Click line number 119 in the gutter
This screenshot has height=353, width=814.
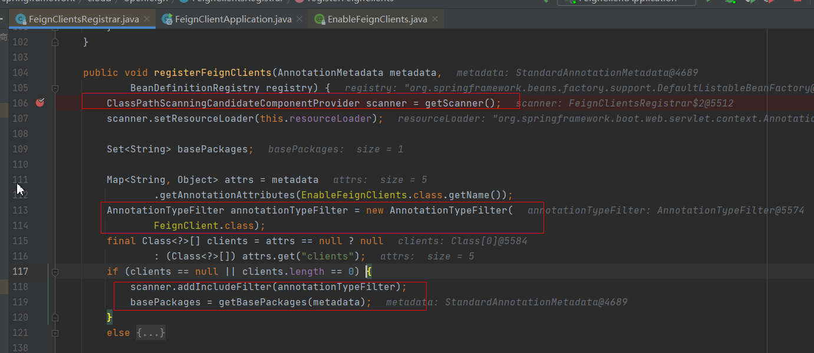[20, 302]
